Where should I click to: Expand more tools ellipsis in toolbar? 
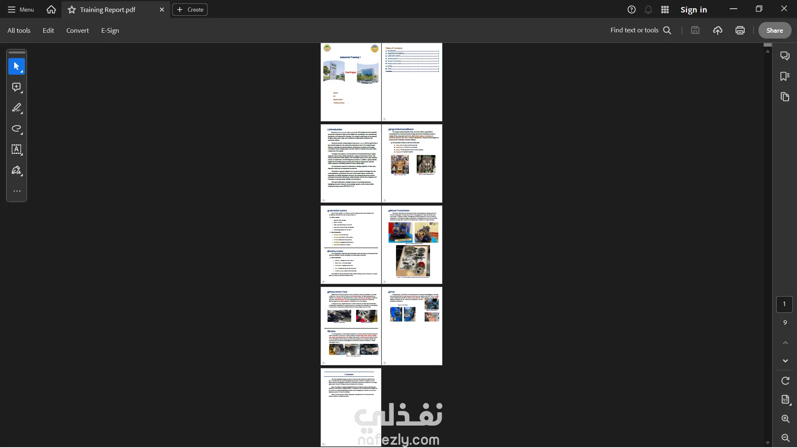[17, 191]
